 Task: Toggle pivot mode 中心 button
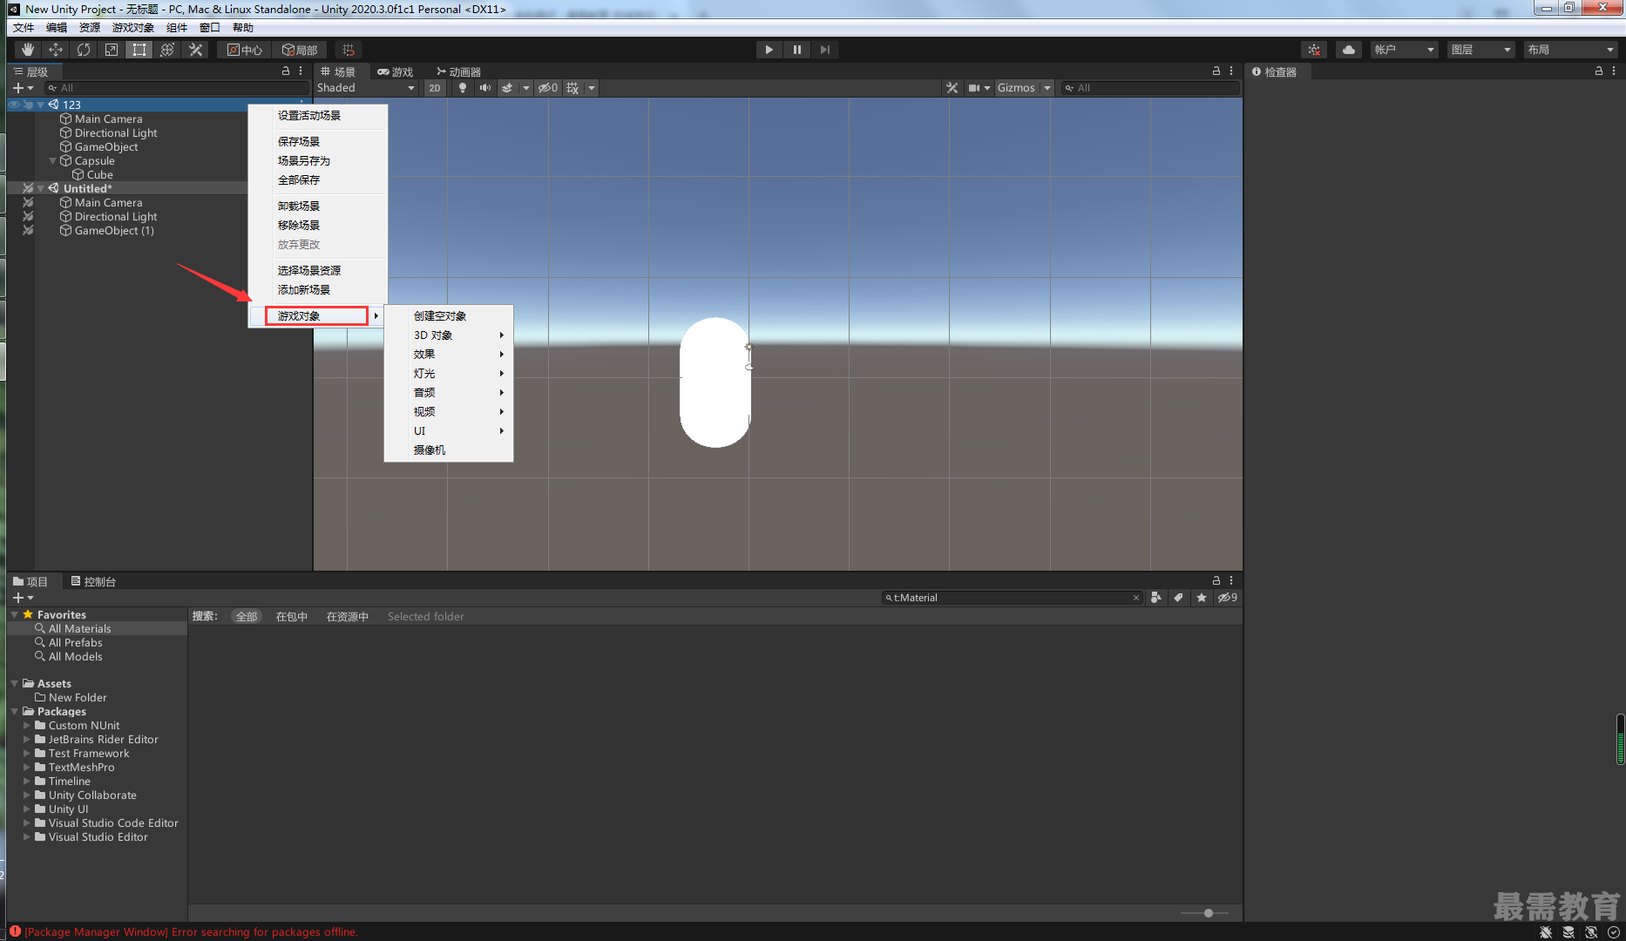[245, 50]
